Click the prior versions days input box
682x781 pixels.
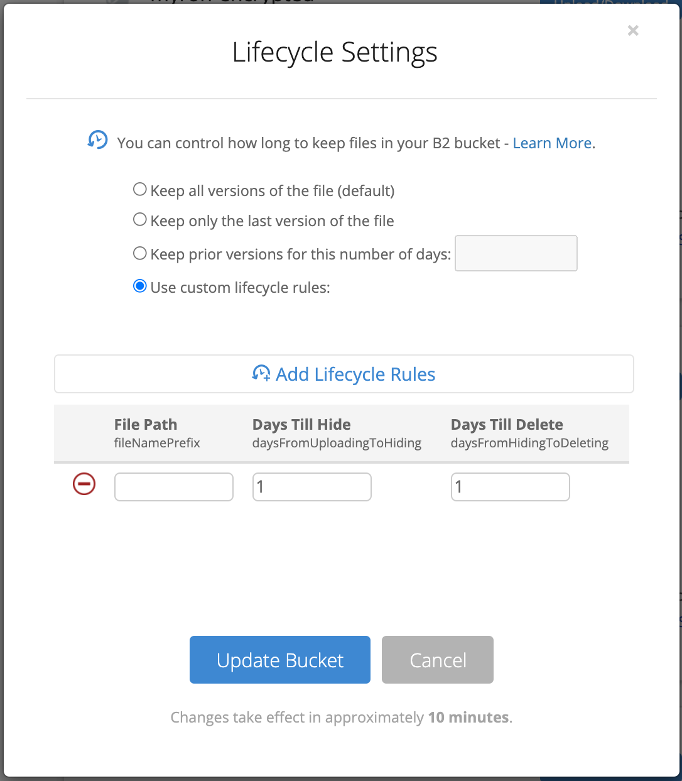click(x=516, y=253)
